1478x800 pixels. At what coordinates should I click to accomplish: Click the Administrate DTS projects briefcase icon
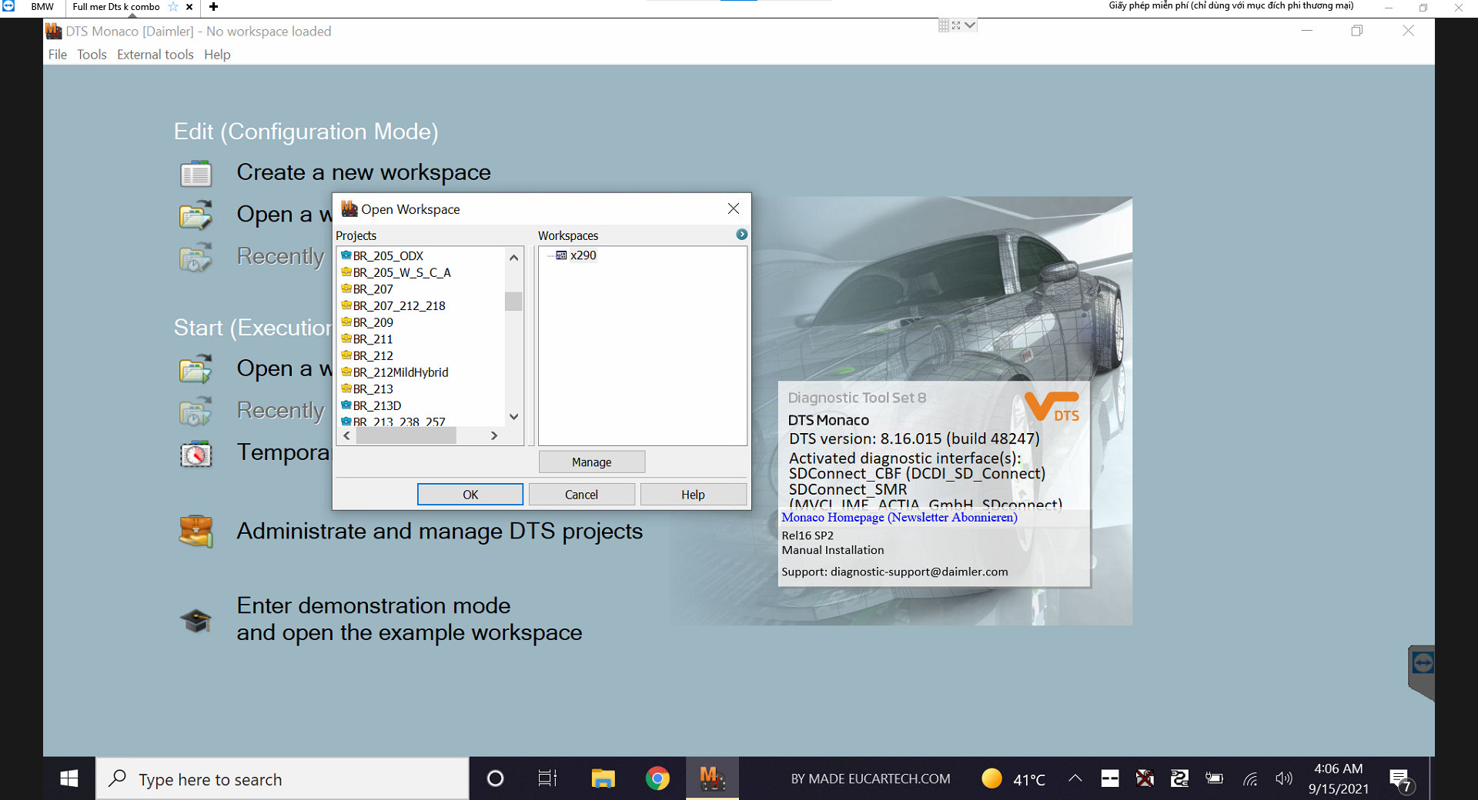[196, 532]
